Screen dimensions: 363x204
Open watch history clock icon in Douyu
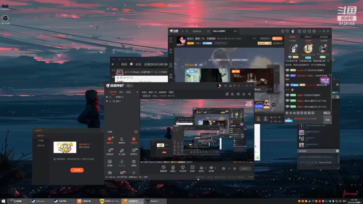coord(282,31)
